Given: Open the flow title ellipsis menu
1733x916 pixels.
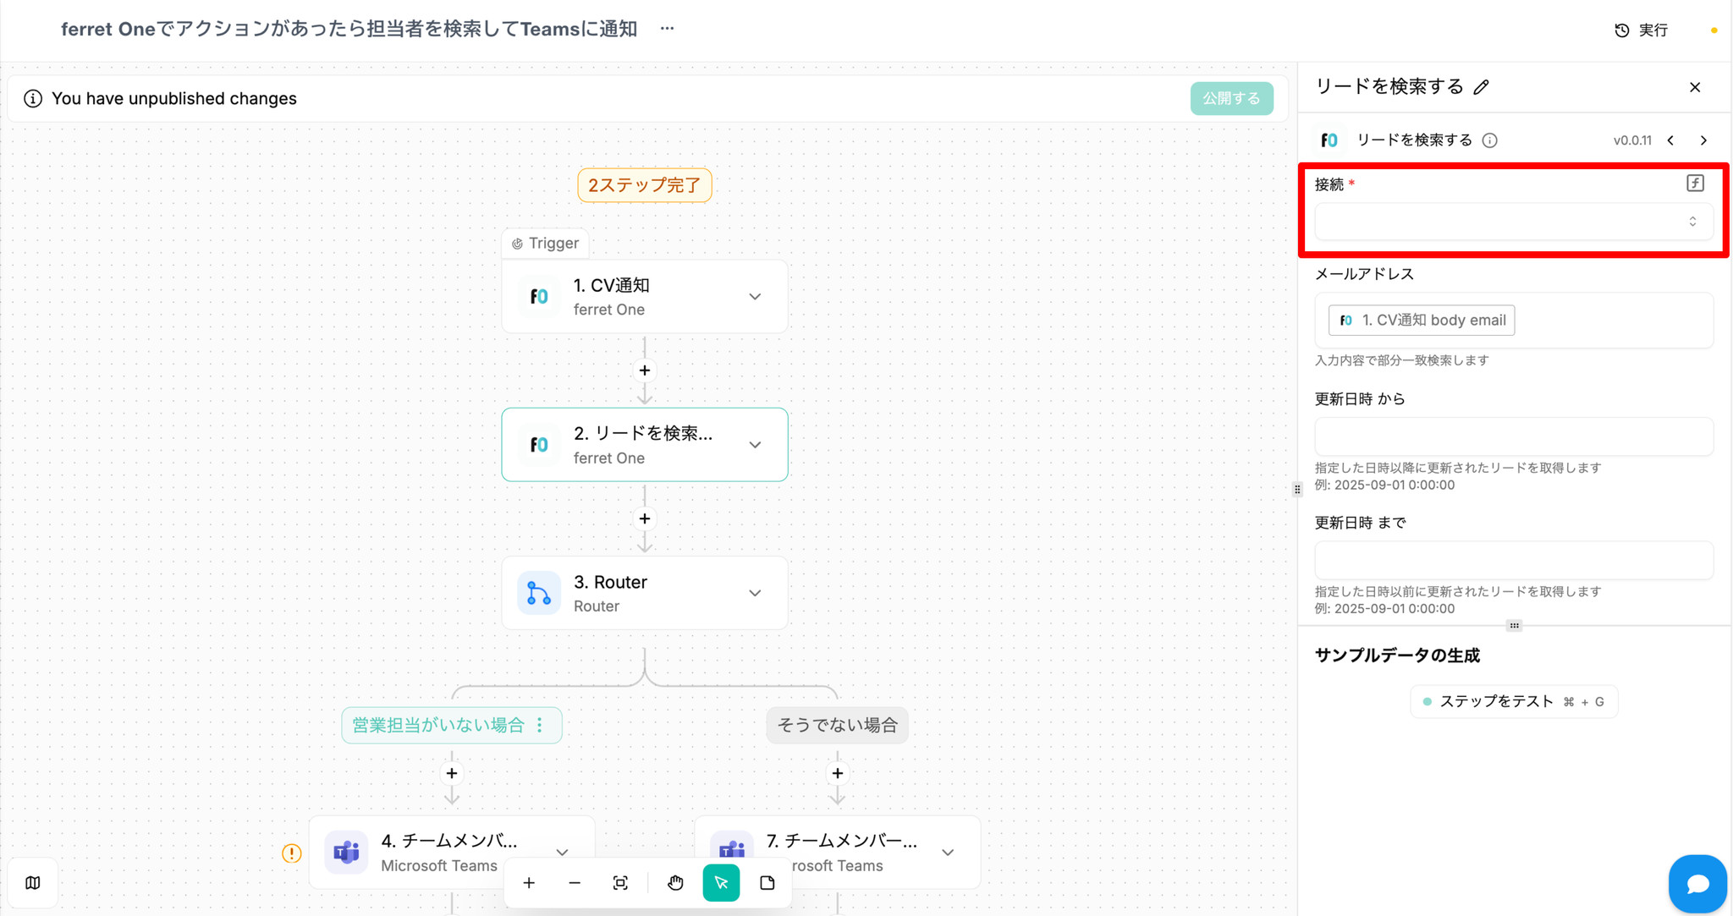Looking at the screenshot, I should point(667,29).
